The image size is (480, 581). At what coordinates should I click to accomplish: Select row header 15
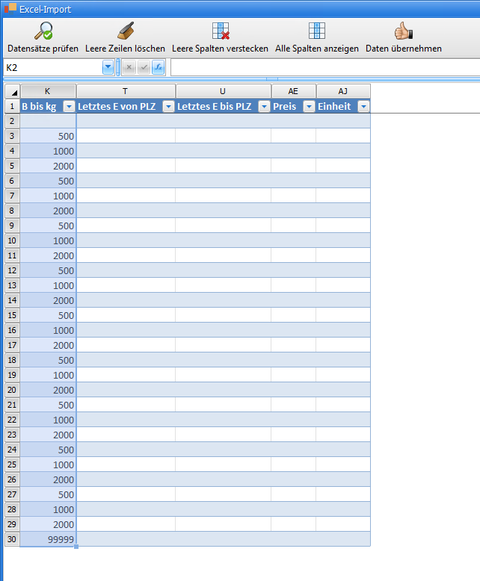pyautogui.click(x=12, y=315)
